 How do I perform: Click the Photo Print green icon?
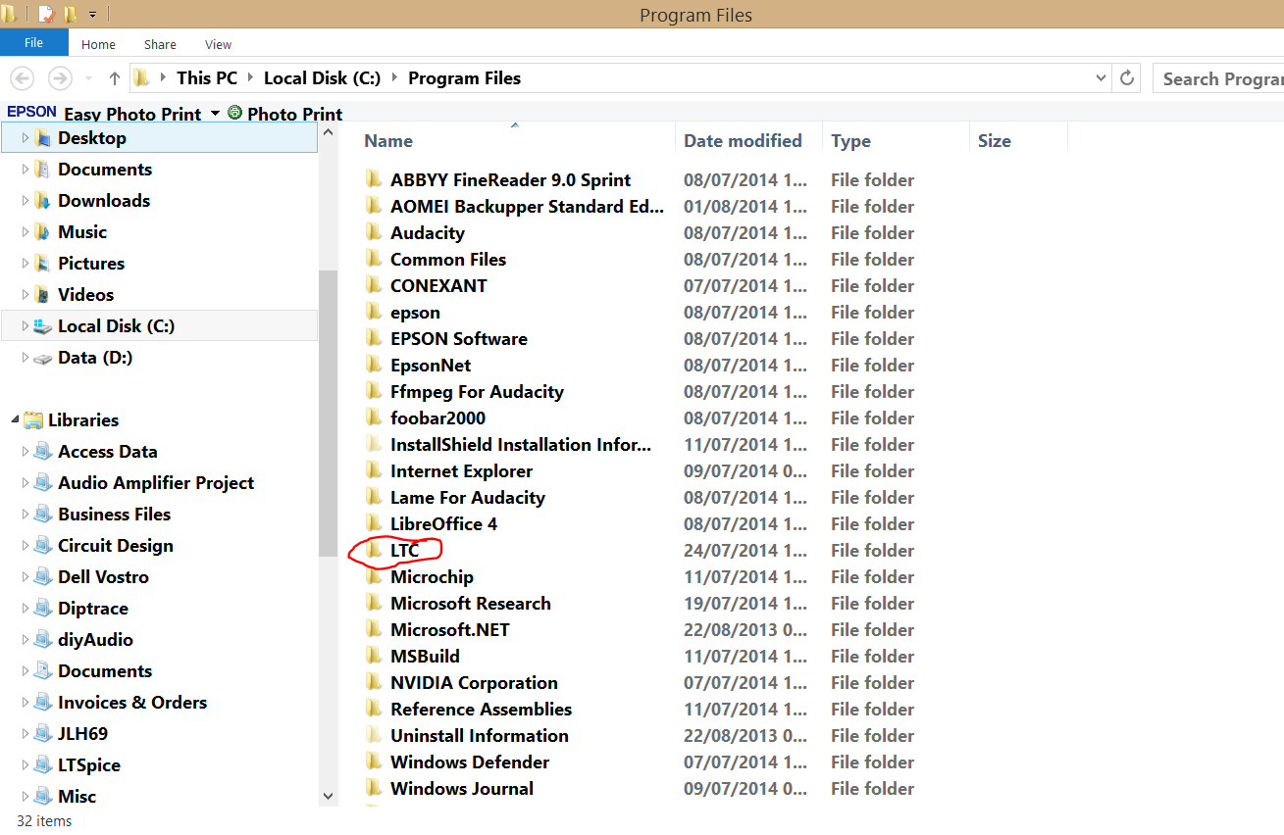pyautogui.click(x=234, y=113)
